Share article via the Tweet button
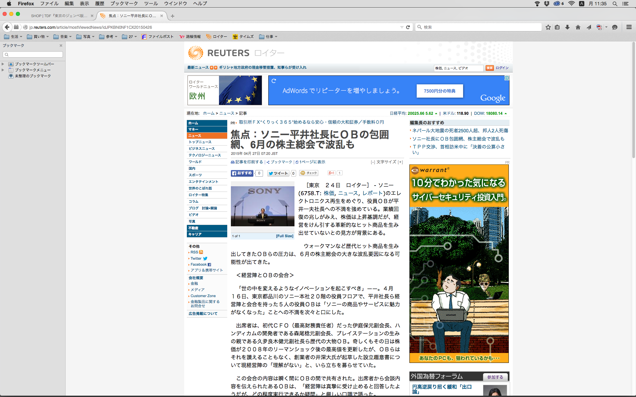Image resolution: width=636 pixels, height=397 pixels. click(278, 173)
